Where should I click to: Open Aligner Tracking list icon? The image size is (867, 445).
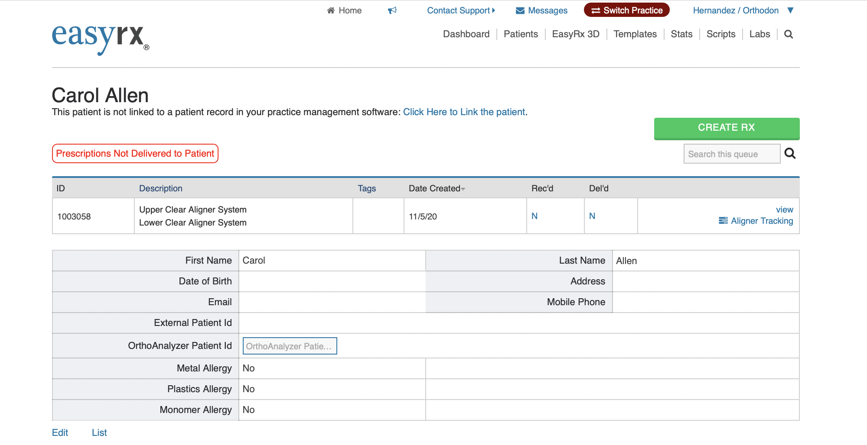click(723, 221)
